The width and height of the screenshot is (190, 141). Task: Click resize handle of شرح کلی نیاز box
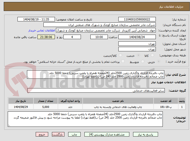tap(28, 77)
